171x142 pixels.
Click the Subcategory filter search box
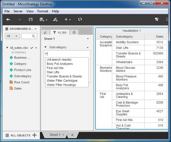[67, 54]
